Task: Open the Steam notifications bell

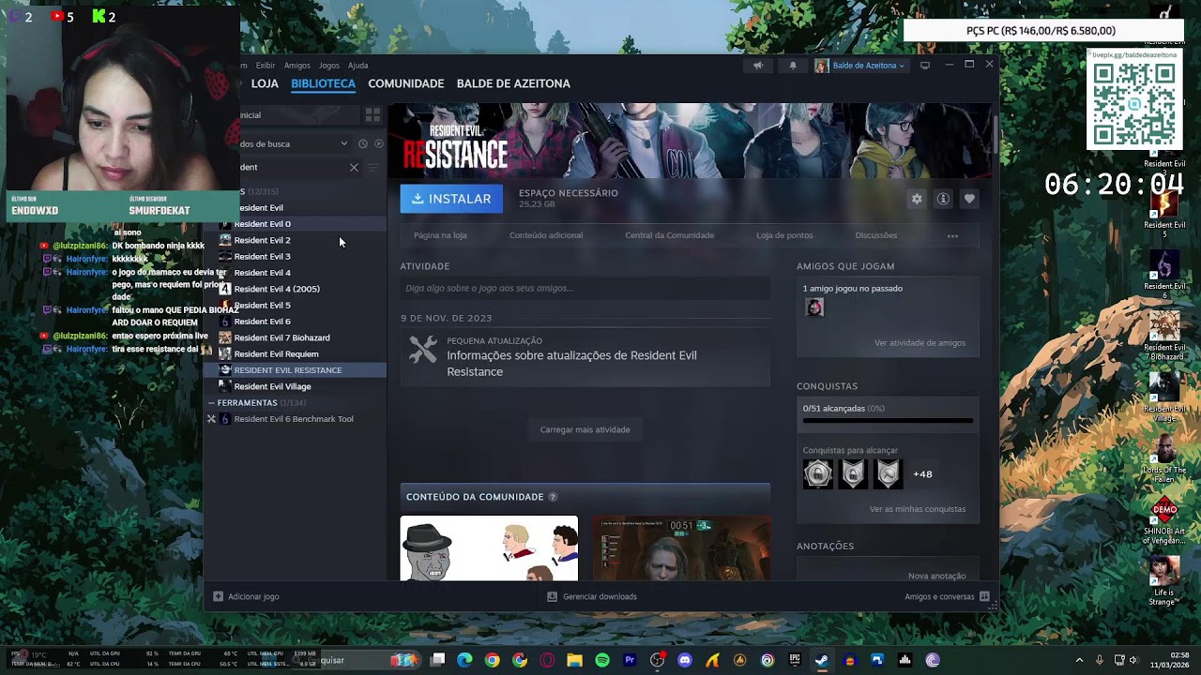Action: [x=793, y=66]
